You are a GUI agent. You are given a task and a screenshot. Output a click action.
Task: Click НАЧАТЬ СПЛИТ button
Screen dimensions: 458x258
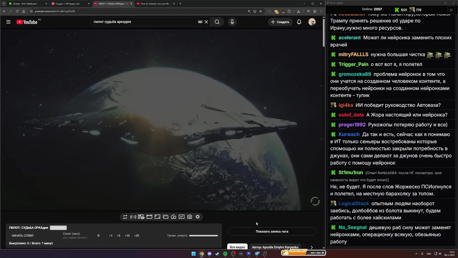click(23, 236)
